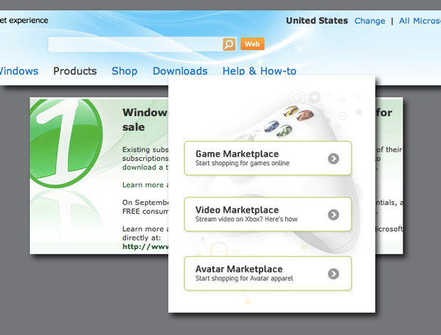Viewport: 441px width, 335px height.
Task: Click 'Stream video on Xbox? Here's how' text
Action: tap(246, 219)
